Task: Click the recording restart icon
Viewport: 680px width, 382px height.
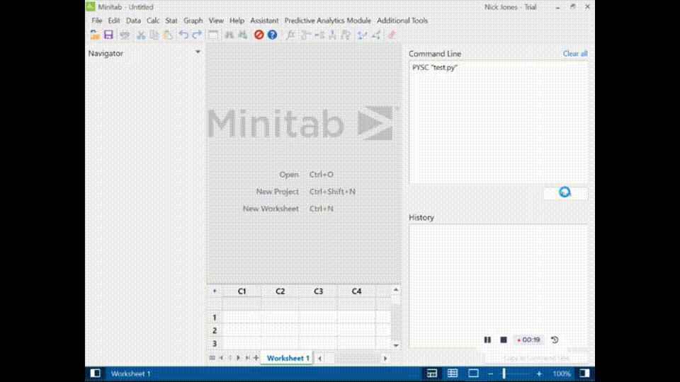Action: 555,340
